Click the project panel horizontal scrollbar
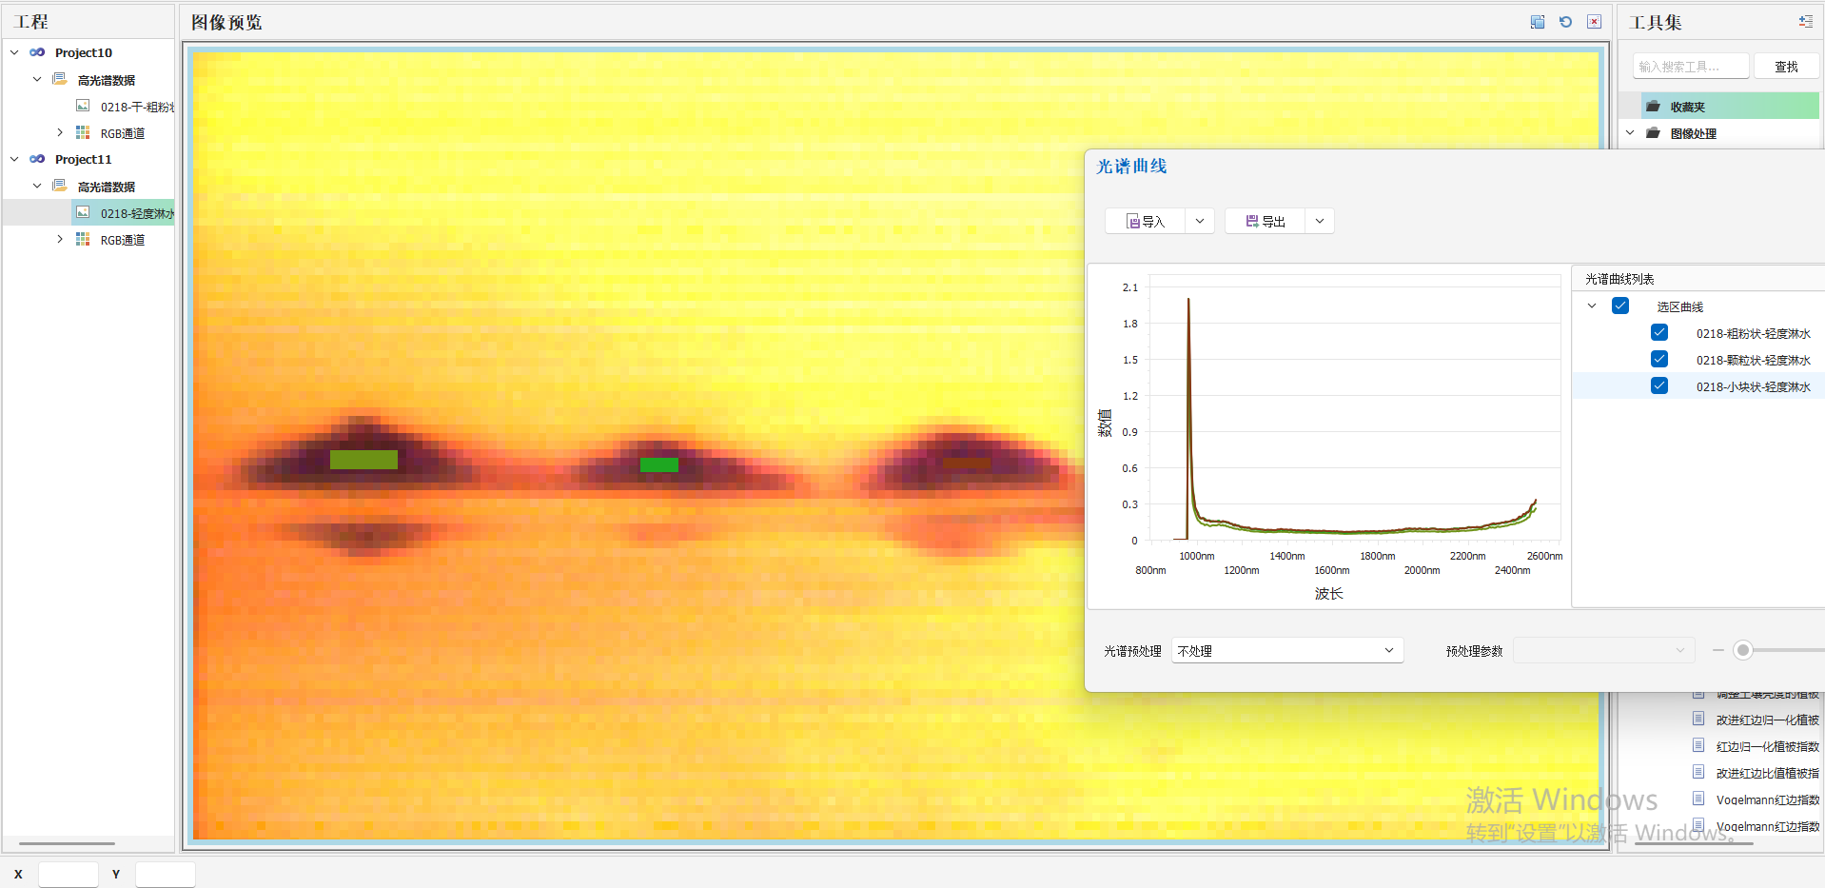This screenshot has width=1825, height=888. point(67,843)
